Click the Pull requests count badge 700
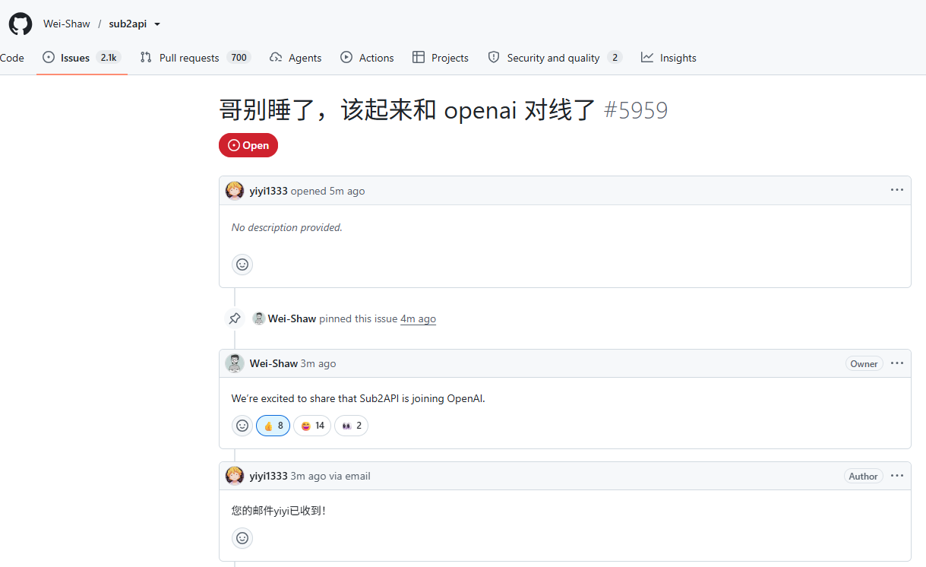 (x=239, y=58)
